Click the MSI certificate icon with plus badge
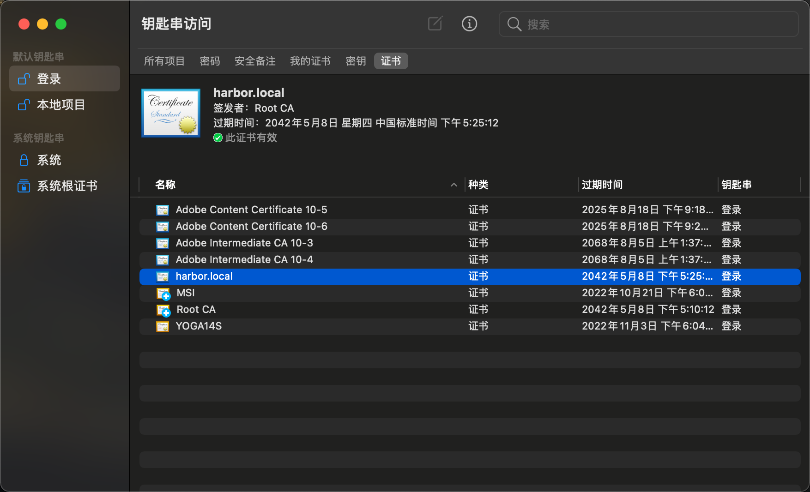Screen dimensions: 810x492 point(163,294)
